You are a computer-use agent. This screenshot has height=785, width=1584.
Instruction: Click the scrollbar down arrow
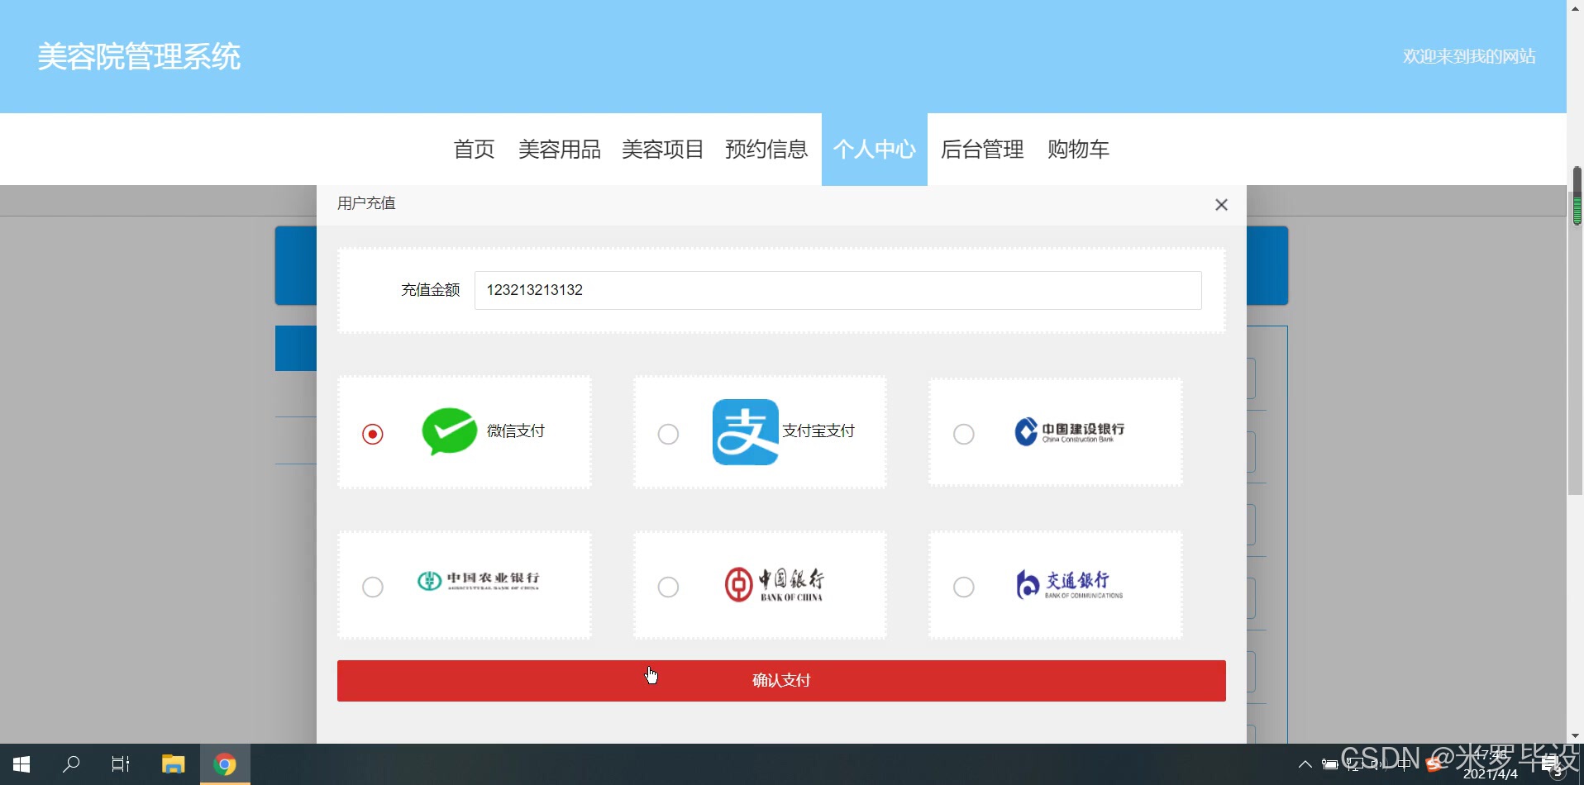pyautogui.click(x=1575, y=735)
